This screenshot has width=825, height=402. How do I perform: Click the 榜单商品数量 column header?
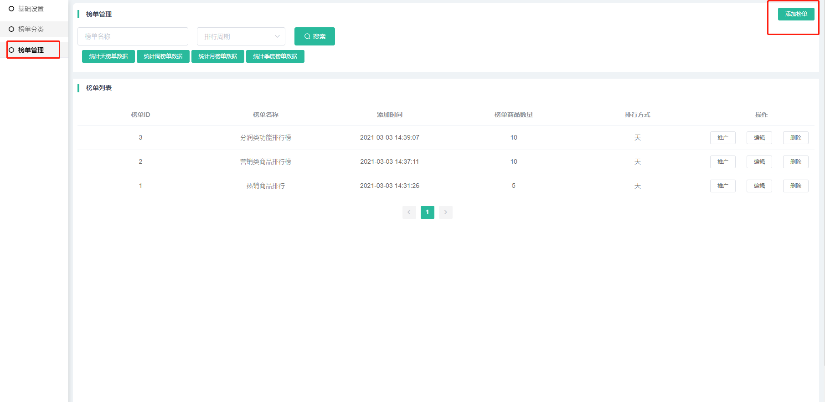(x=514, y=115)
